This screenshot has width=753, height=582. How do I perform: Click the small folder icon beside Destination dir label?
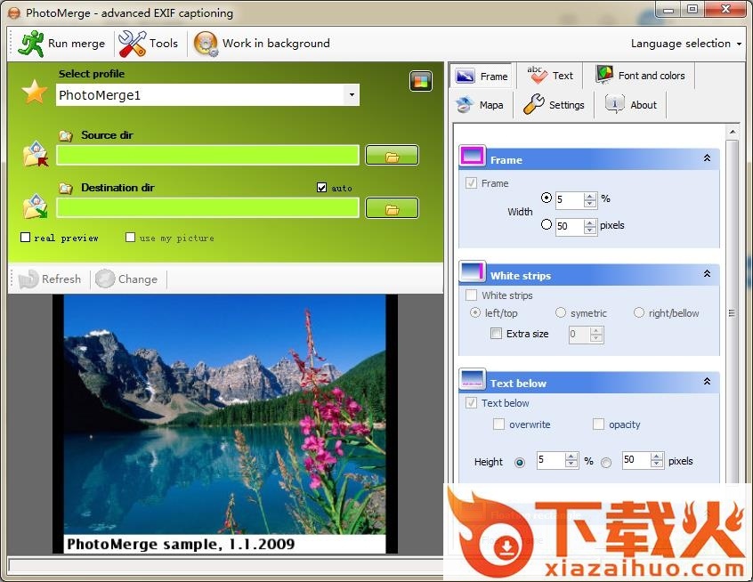coord(66,189)
